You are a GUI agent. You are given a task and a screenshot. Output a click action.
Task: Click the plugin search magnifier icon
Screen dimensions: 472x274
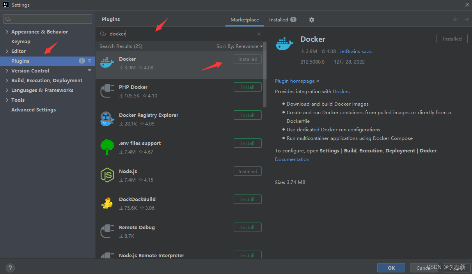pyautogui.click(x=103, y=34)
